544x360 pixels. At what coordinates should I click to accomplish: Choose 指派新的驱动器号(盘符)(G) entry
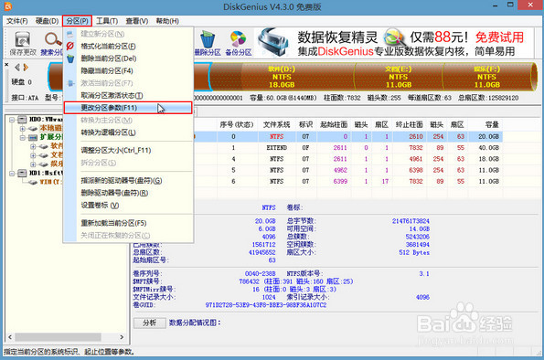coord(128,180)
